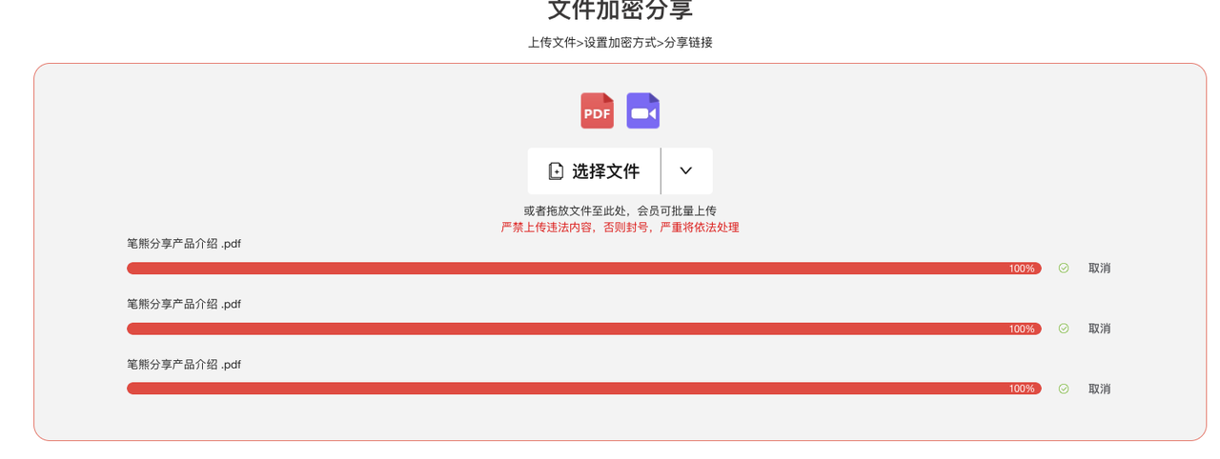Click the 选择文件 button

594,171
